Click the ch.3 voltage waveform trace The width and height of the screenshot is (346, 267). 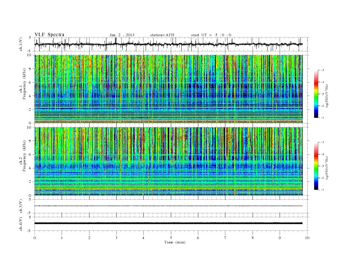(168, 206)
